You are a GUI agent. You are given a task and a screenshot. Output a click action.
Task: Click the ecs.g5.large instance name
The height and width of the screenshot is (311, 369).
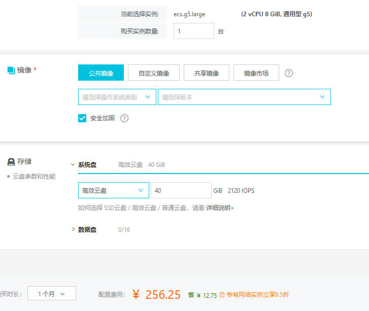[x=189, y=14]
